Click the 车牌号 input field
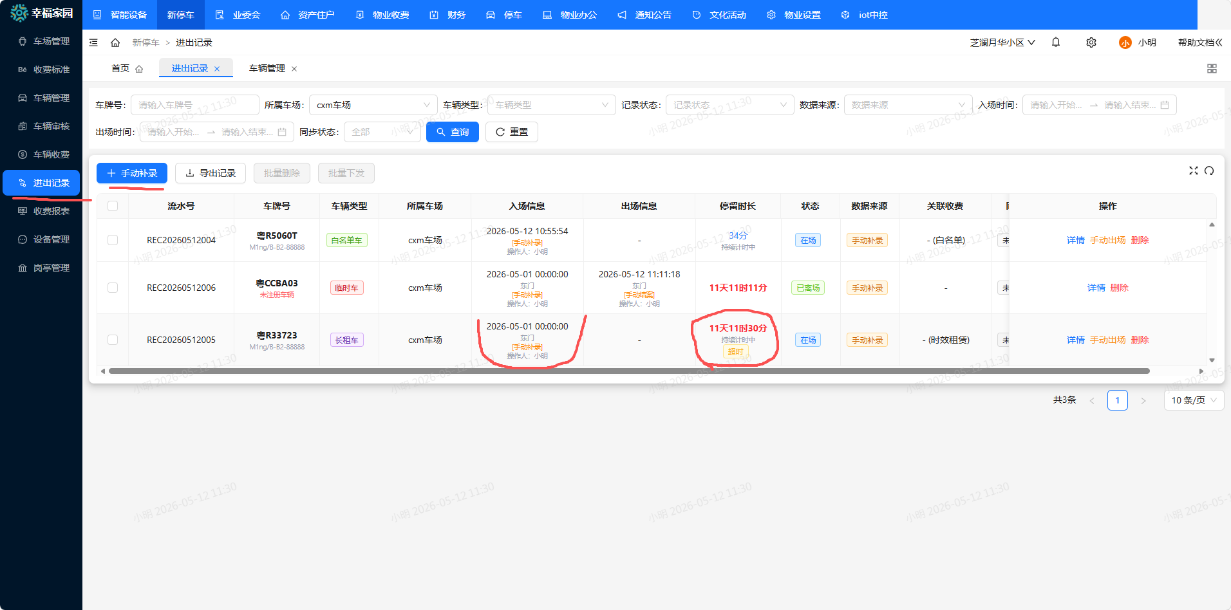 (194, 105)
